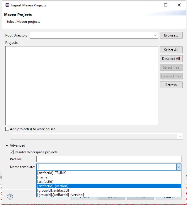The width and height of the screenshot is (187, 205).
Task: Click the disabled Deselect Tree button
Action: pyautogui.click(x=171, y=76)
